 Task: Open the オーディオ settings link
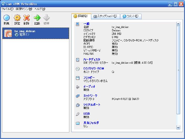tap(89, 87)
